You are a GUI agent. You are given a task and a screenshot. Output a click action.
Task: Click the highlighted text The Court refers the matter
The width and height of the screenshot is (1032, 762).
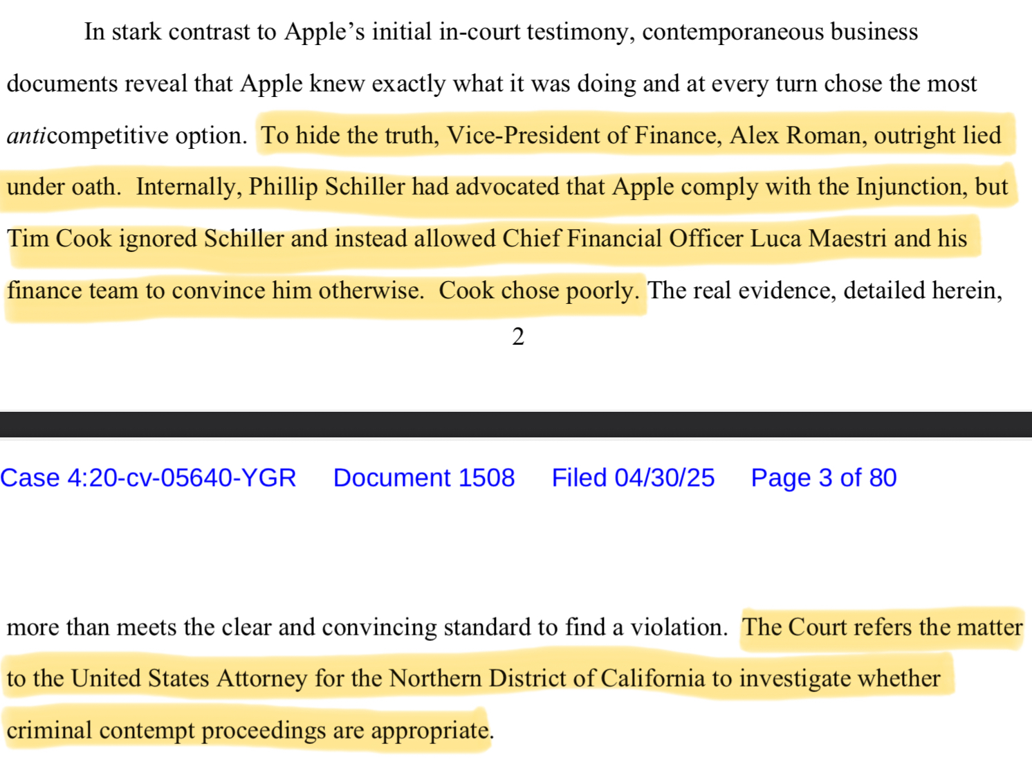coord(883,627)
